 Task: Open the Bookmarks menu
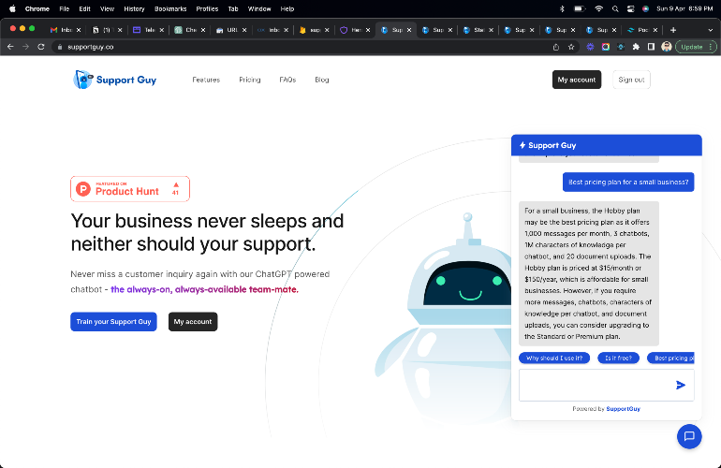[170, 8]
